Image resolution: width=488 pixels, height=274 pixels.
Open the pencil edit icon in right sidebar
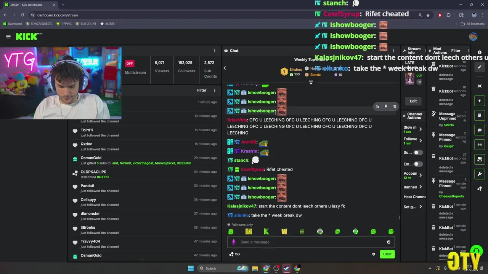tap(480, 67)
